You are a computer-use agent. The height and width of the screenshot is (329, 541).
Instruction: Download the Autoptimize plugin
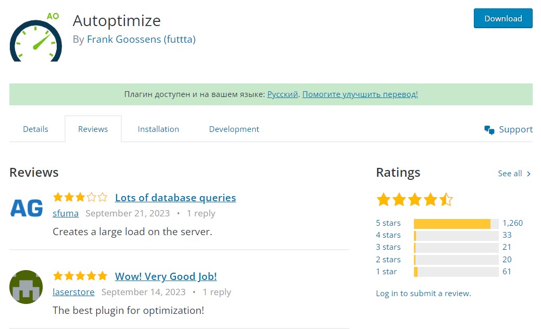[x=503, y=18]
